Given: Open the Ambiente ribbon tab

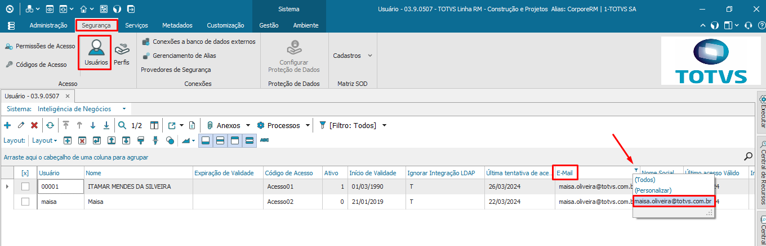Looking at the screenshot, I should pos(306,25).
